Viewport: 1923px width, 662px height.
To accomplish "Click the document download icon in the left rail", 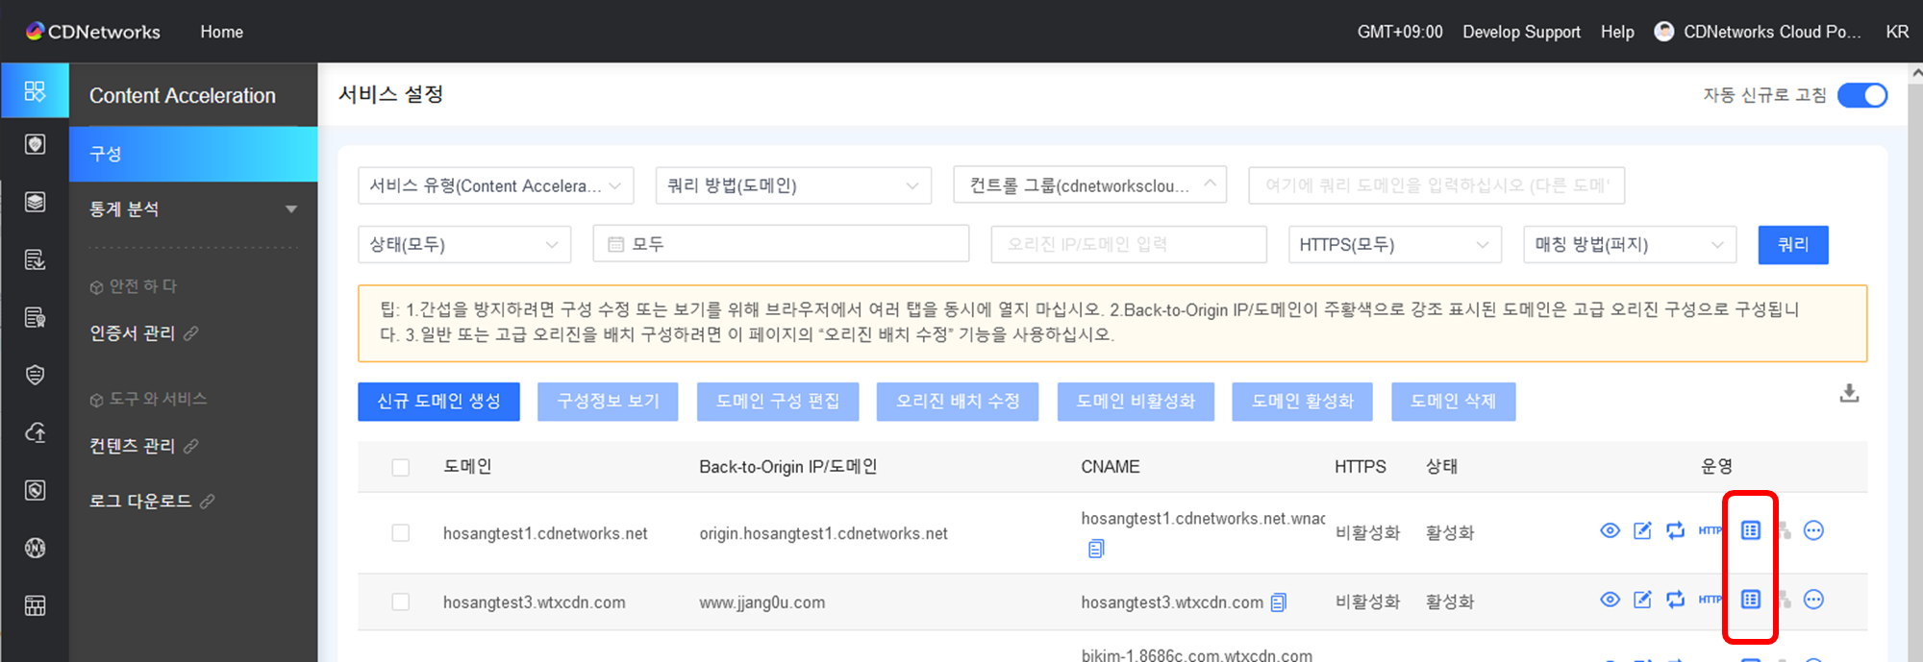I will click(35, 259).
